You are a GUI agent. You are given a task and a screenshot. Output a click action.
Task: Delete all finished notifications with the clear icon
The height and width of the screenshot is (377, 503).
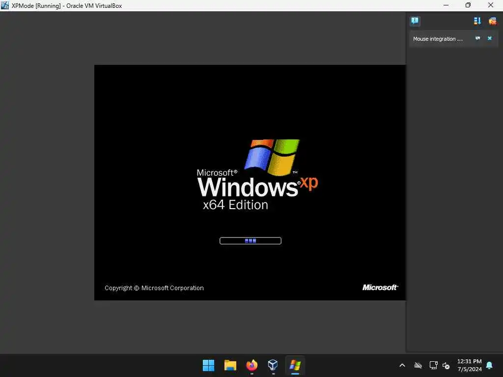pyautogui.click(x=492, y=21)
